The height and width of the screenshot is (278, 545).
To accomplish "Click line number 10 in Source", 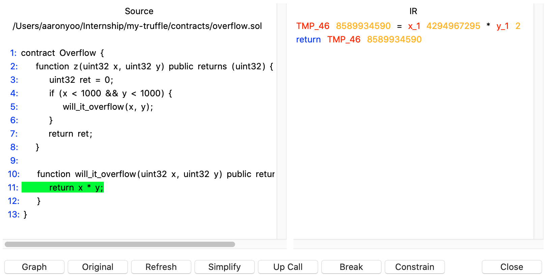I will pyautogui.click(x=14, y=174).
